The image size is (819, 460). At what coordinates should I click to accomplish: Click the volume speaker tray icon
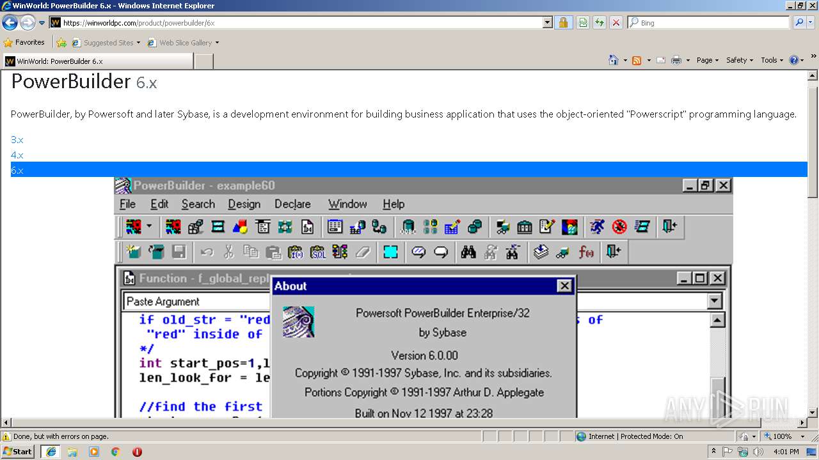click(x=758, y=452)
